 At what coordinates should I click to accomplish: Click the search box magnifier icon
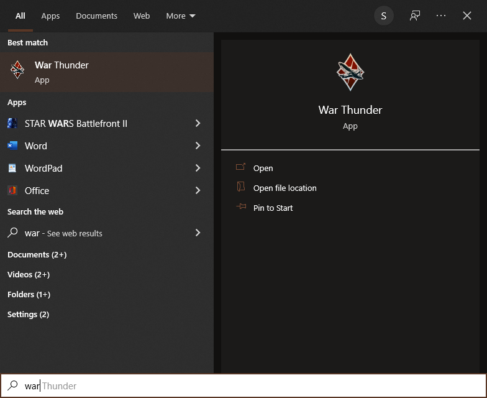pos(12,386)
